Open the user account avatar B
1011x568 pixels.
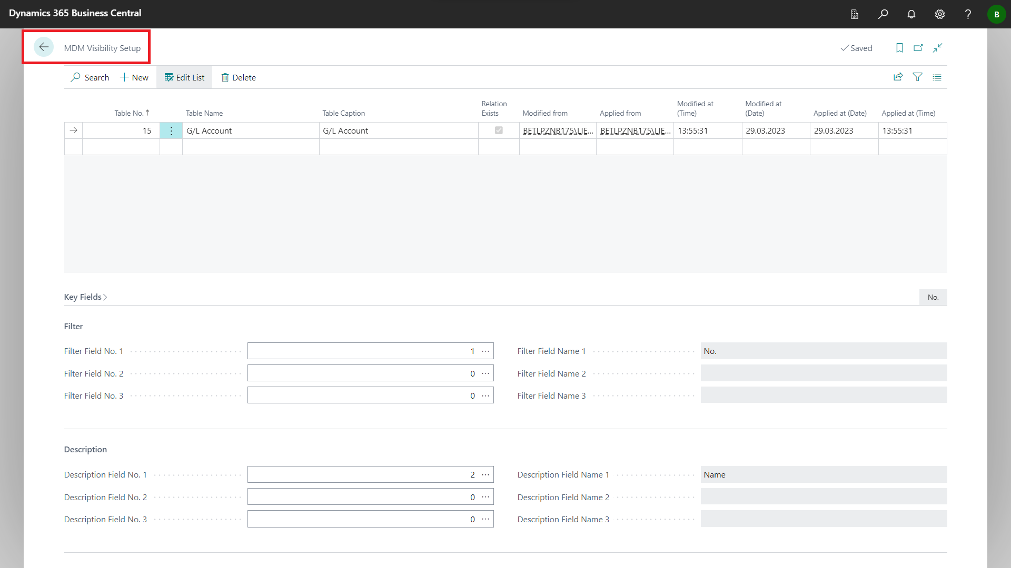[996, 14]
